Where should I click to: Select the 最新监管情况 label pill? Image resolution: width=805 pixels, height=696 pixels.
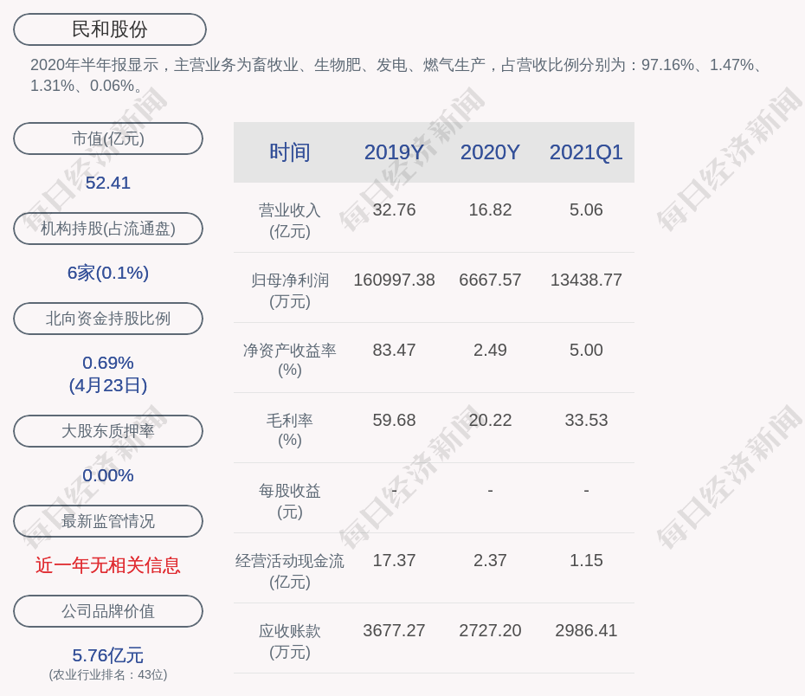pyautogui.click(x=108, y=521)
